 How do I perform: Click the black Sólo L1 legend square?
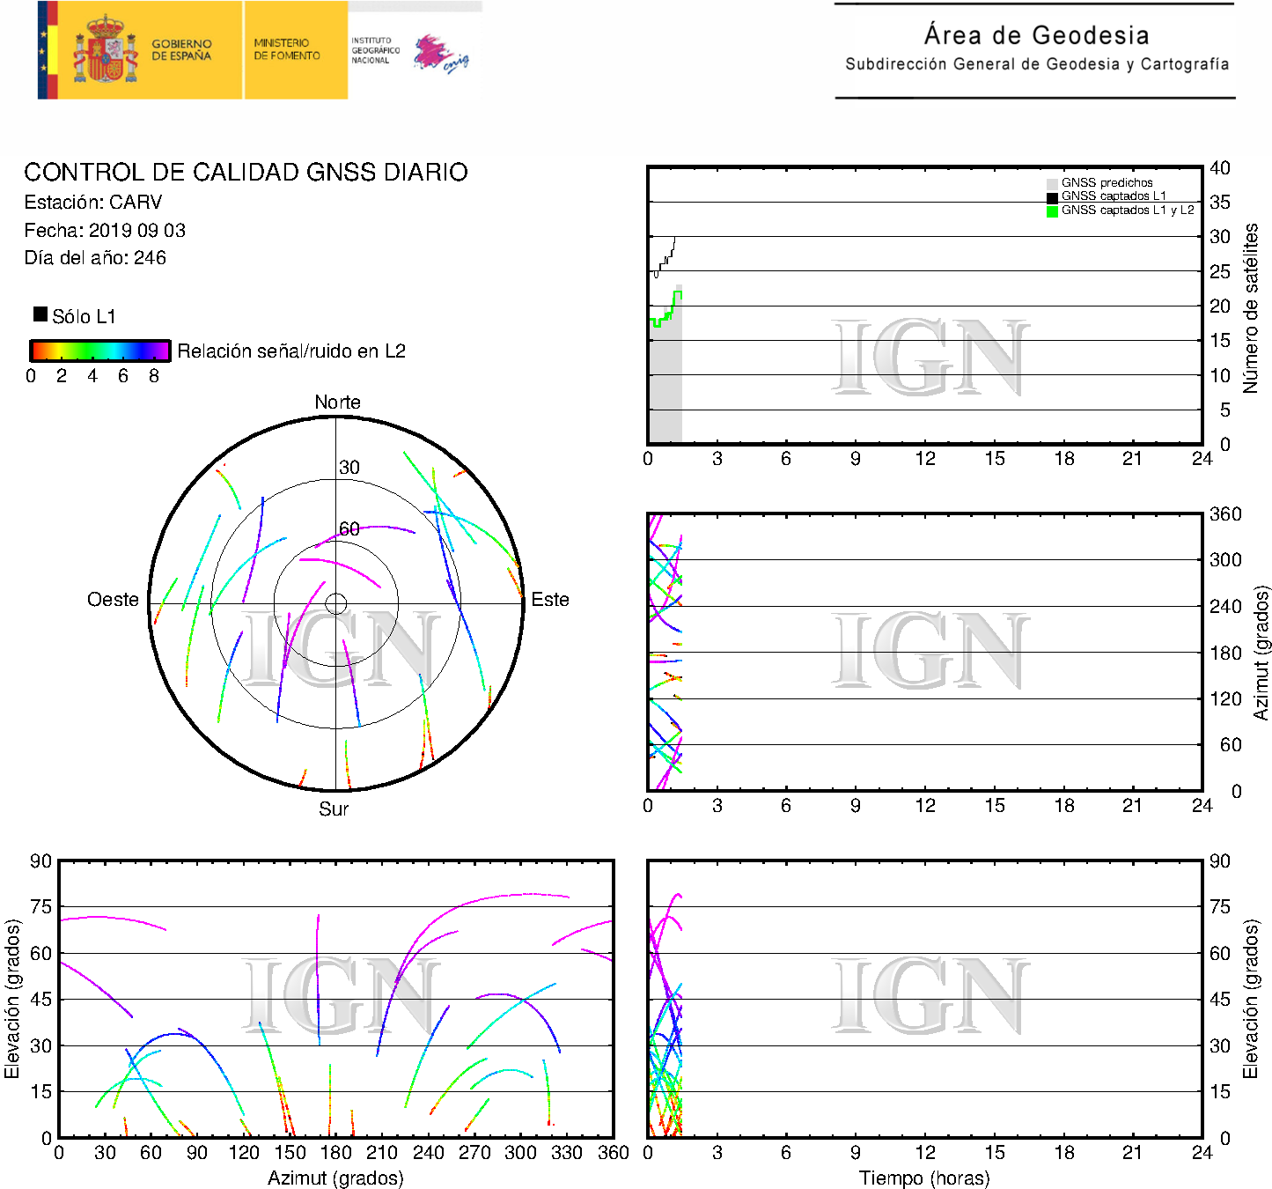(x=40, y=314)
